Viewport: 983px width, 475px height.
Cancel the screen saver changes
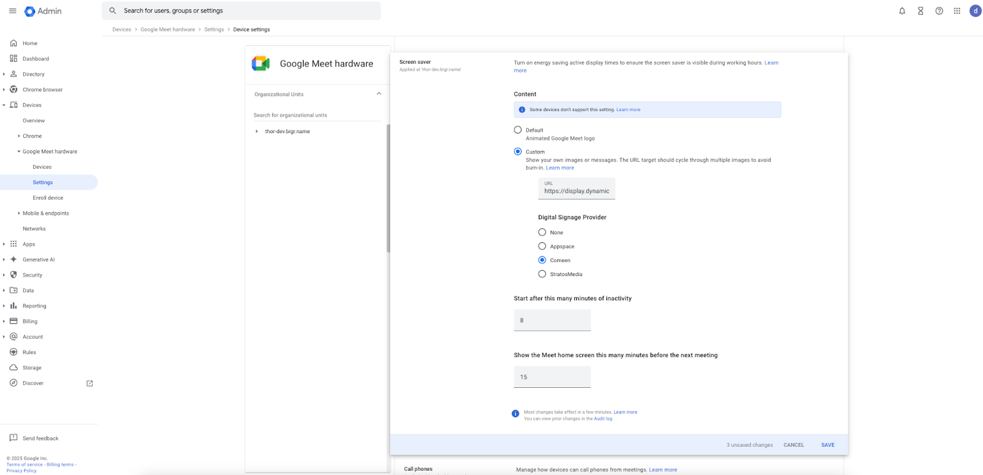pyautogui.click(x=793, y=445)
